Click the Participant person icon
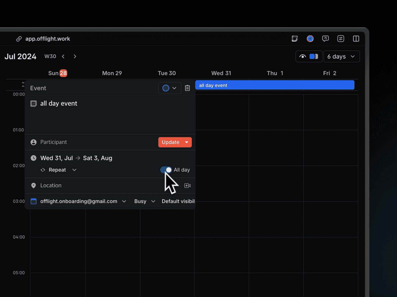The height and width of the screenshot is (297, 397). coord(34,142)
